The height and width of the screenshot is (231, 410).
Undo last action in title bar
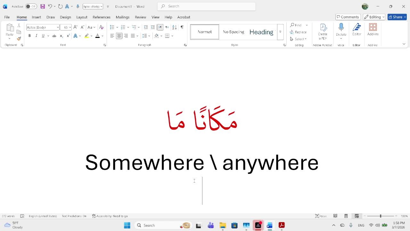tap(50, 6)
